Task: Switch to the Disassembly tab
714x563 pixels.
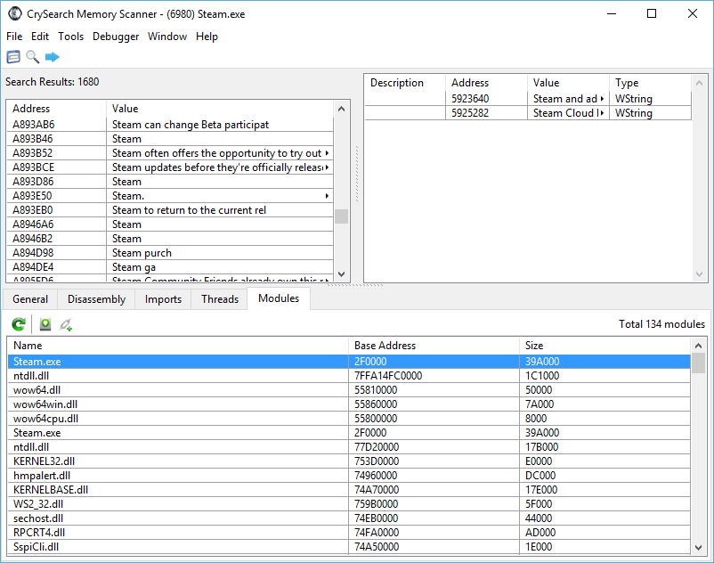Action: (96, 299)
